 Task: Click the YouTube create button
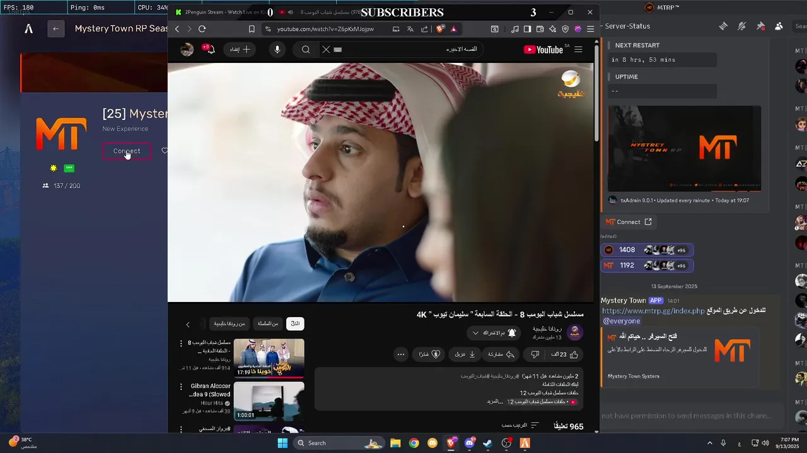pyautogui.click(x=240, y=49)
